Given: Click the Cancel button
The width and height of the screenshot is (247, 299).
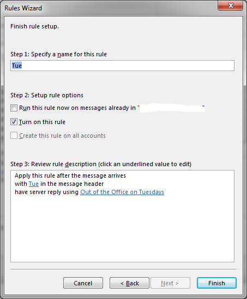Looking at the screenshot, I should pyautogui.click(x=83, y=283).
